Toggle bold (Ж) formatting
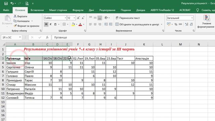This screenshot has height=121, width=215. tap(46, 24)
